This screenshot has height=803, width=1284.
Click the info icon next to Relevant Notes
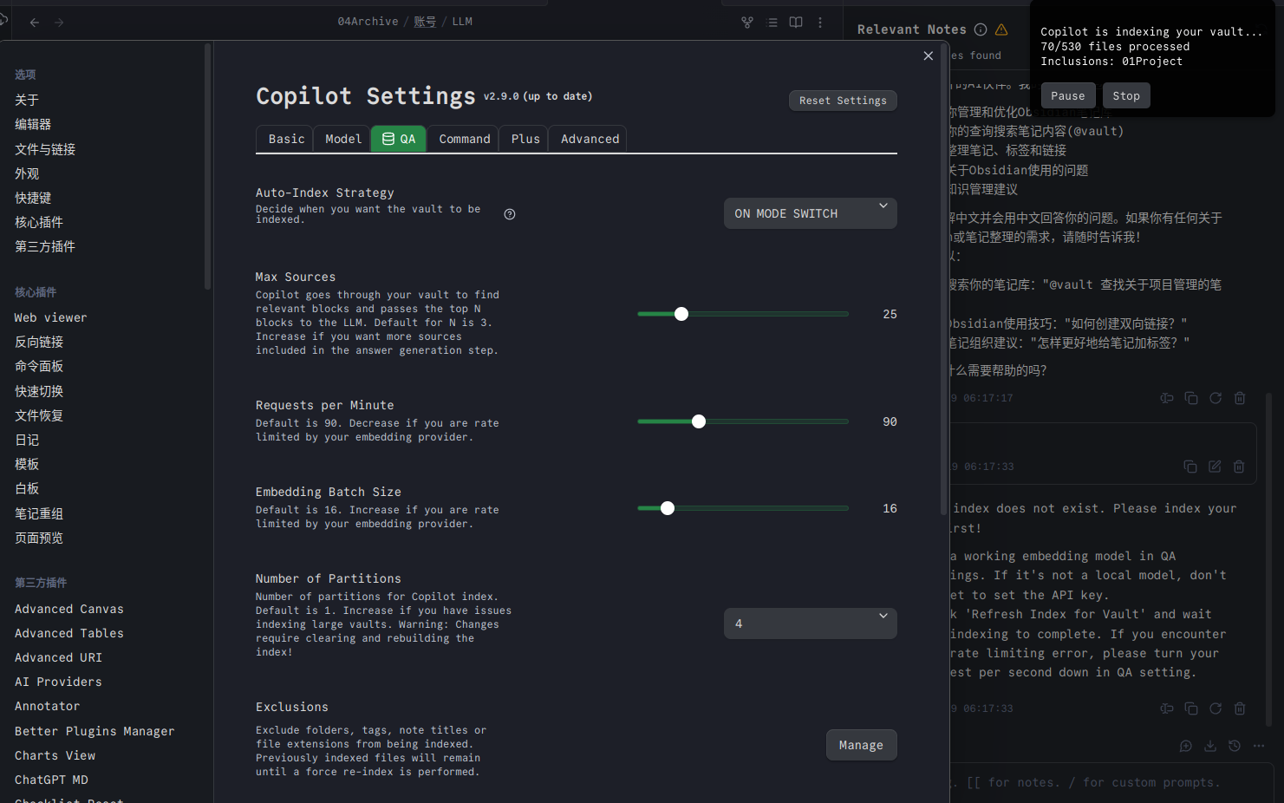981,29
